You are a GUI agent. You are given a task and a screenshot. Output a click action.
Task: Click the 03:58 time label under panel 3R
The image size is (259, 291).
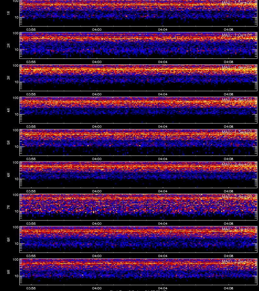[x=31, y=94]
